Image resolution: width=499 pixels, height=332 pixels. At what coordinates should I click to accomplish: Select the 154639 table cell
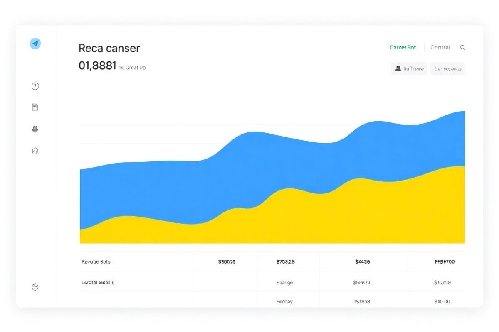362,302
